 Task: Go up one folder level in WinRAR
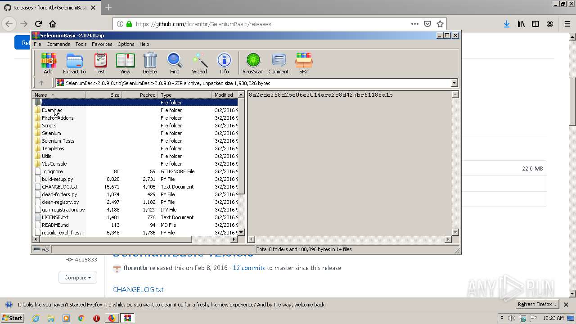41,83
